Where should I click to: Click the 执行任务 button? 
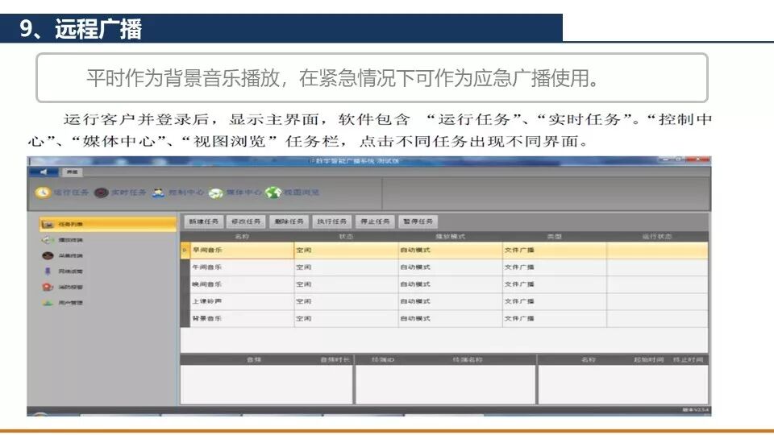pos(331,222)
